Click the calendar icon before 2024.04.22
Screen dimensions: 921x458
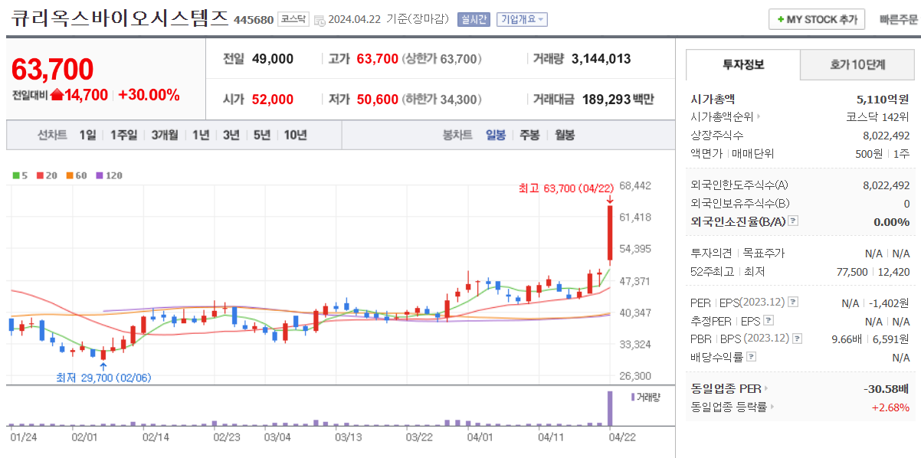coord(320,20)
